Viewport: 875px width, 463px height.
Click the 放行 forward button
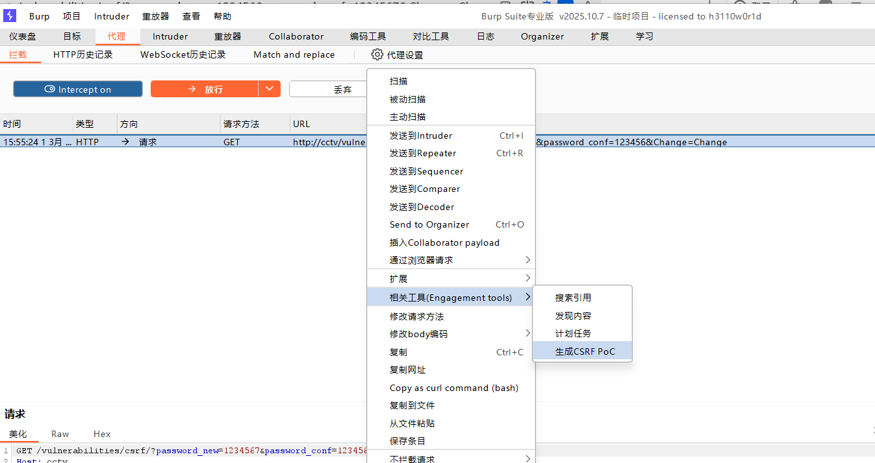(x=205, y=89)
